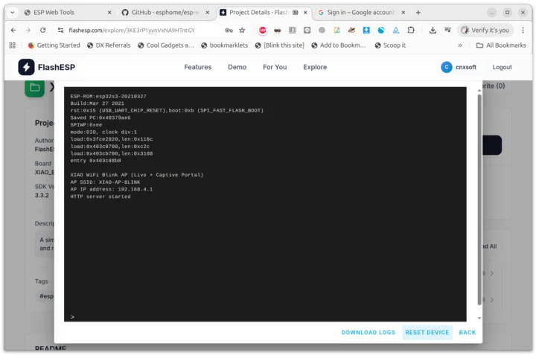Click the Verify it's you profile button
This screenshot has width=536, height=355.
click(485, 30)
